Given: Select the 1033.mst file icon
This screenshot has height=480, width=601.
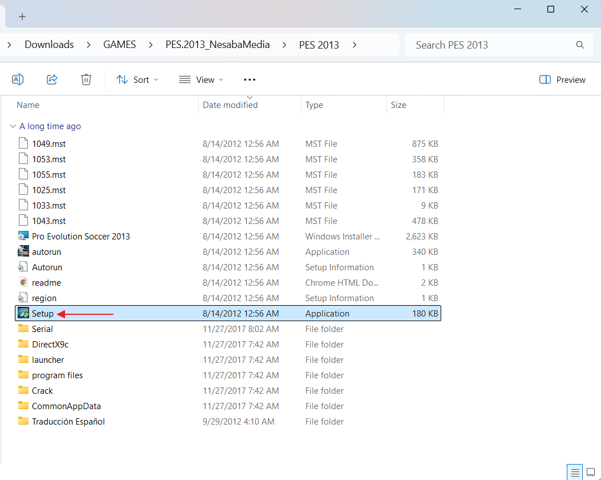Looking at the screenshot, I should click(x=23, y=205).
